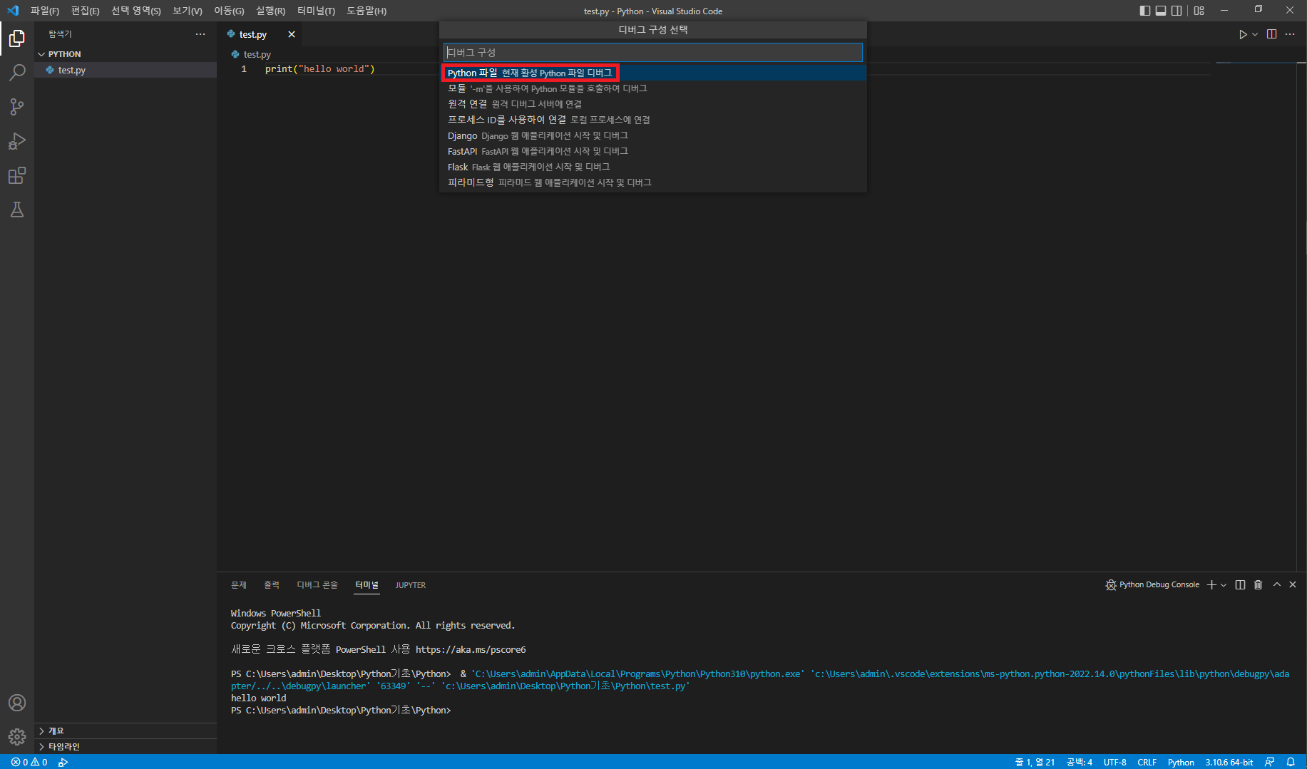
Task: Open the 도움말(H) menu
Action: tap(367, 11)
